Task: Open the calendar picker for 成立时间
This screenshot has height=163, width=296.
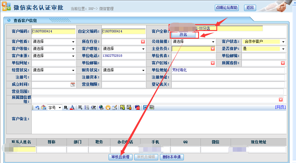Action: [x=73, y=84]
